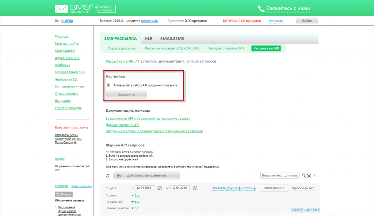Open Отправленные in the sidebar
Image resolution: width=374 pixels, height=216 pixels.
coord(66,93)
